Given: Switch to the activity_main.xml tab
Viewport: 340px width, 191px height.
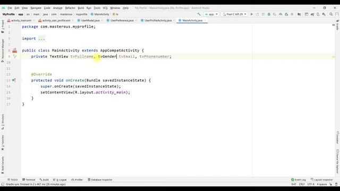Looking at the screenshot, I should point(21,20).
